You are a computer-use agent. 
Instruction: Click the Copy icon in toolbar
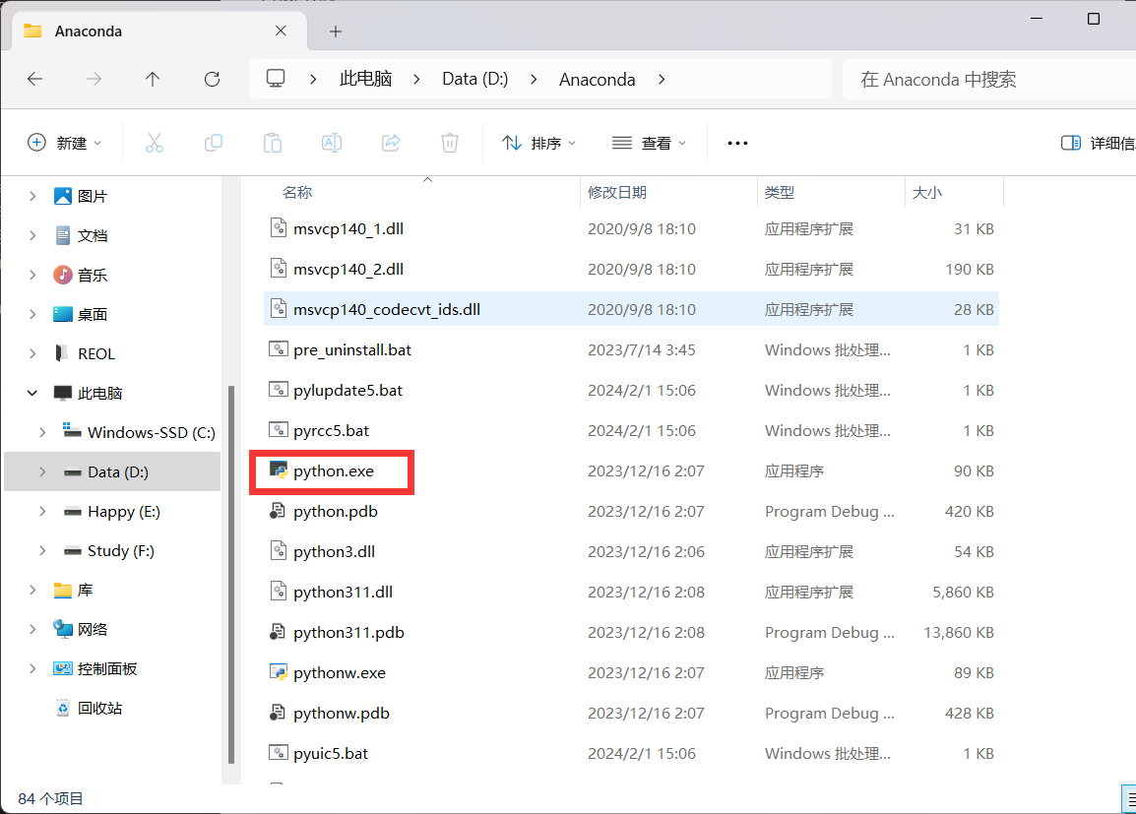coord(214,143)
